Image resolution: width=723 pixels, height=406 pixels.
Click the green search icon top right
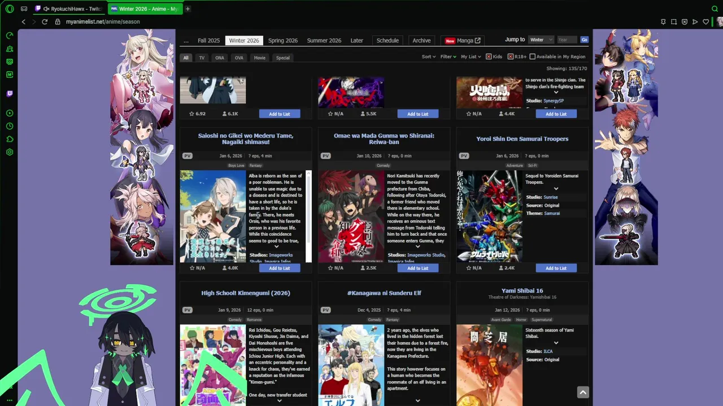point(715,8)
